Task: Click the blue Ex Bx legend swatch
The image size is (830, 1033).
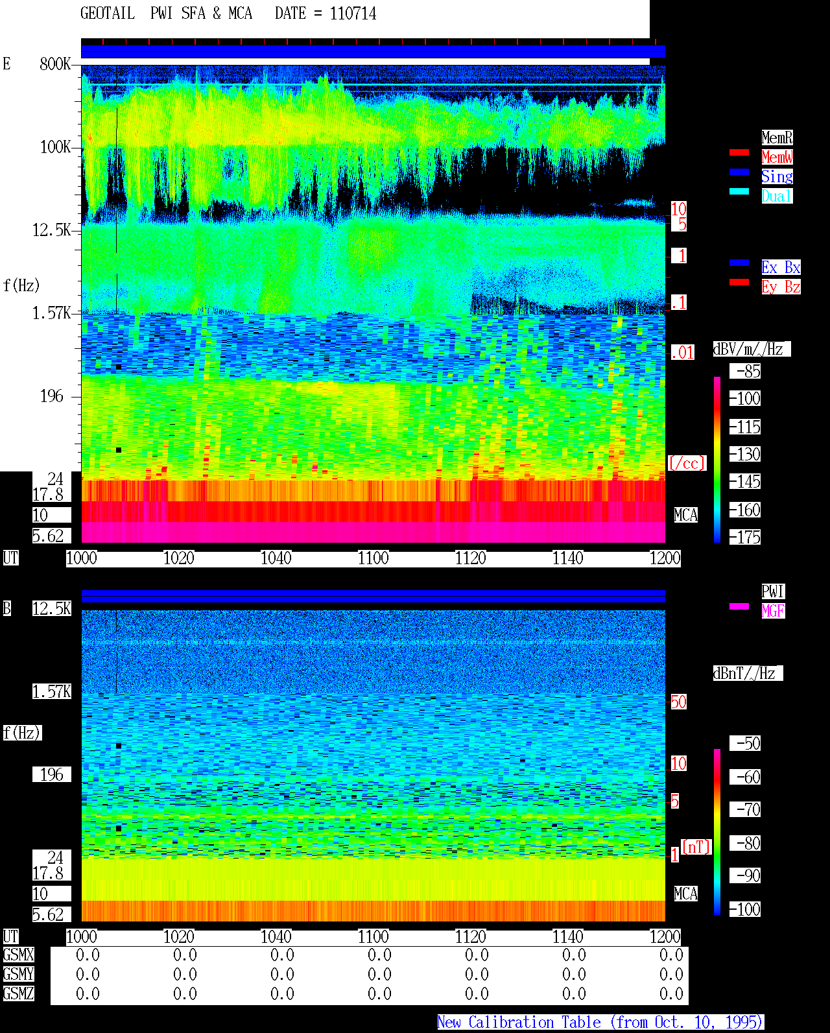Action: click(739, 263)
